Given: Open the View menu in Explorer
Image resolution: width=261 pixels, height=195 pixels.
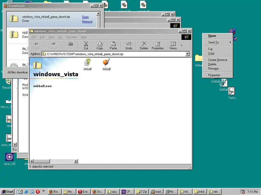Looking at the screenshot, I should coord(51,37).
